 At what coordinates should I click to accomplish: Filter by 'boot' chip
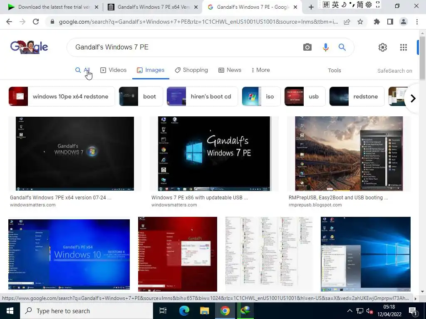[x=141, y=96]
